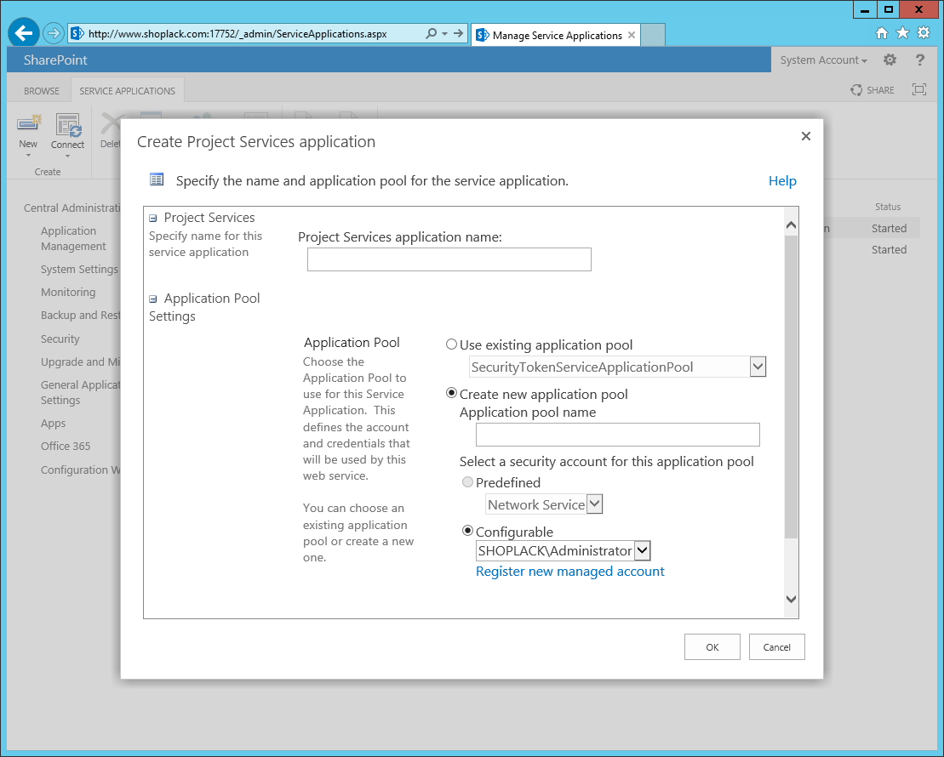
Task: Collapse the Project Services section
Action: (x=153, y=219)
